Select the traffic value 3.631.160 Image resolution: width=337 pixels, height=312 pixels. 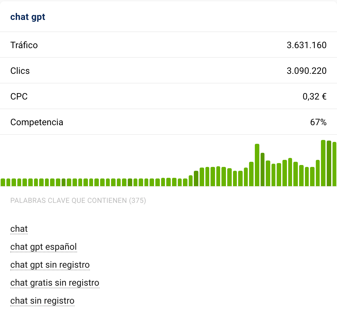(306, 45)
